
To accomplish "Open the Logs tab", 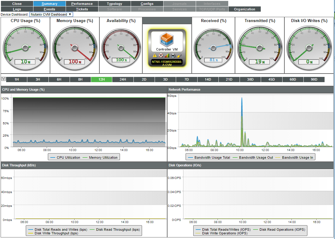I will coord(17,9).
